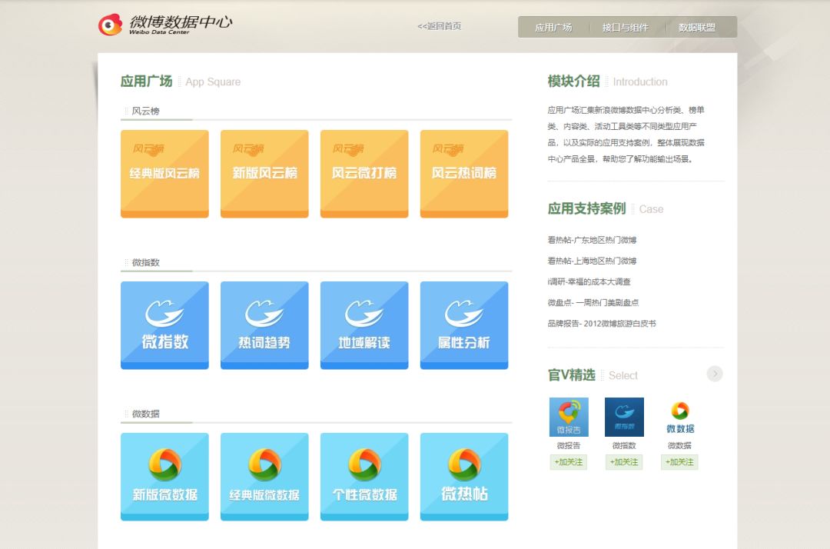Viewport: 830px width, 549px height.
Task: Open the 新版微数据 app
Action: (164, 476)
